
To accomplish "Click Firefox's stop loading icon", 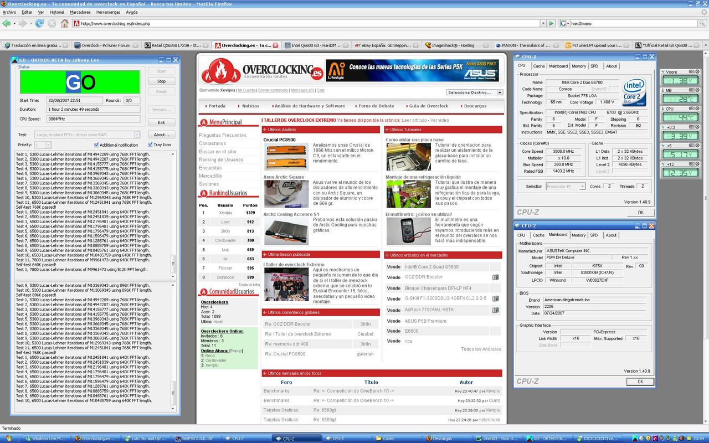I will (52, 23).
